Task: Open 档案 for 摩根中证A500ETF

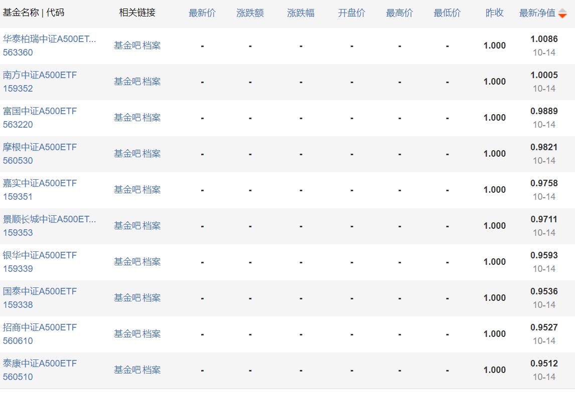Action: pyautogui.click(x=152, y=153)
